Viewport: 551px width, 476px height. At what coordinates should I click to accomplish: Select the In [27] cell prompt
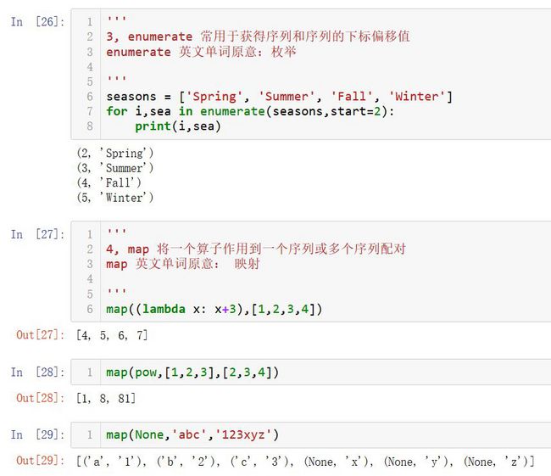[37, 234]
